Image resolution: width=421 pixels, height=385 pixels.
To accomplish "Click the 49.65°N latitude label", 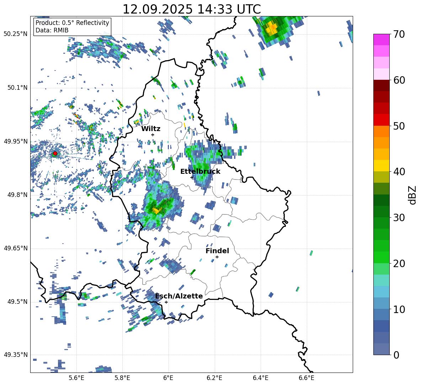I will pyautogui.click(x=16, y=248).
